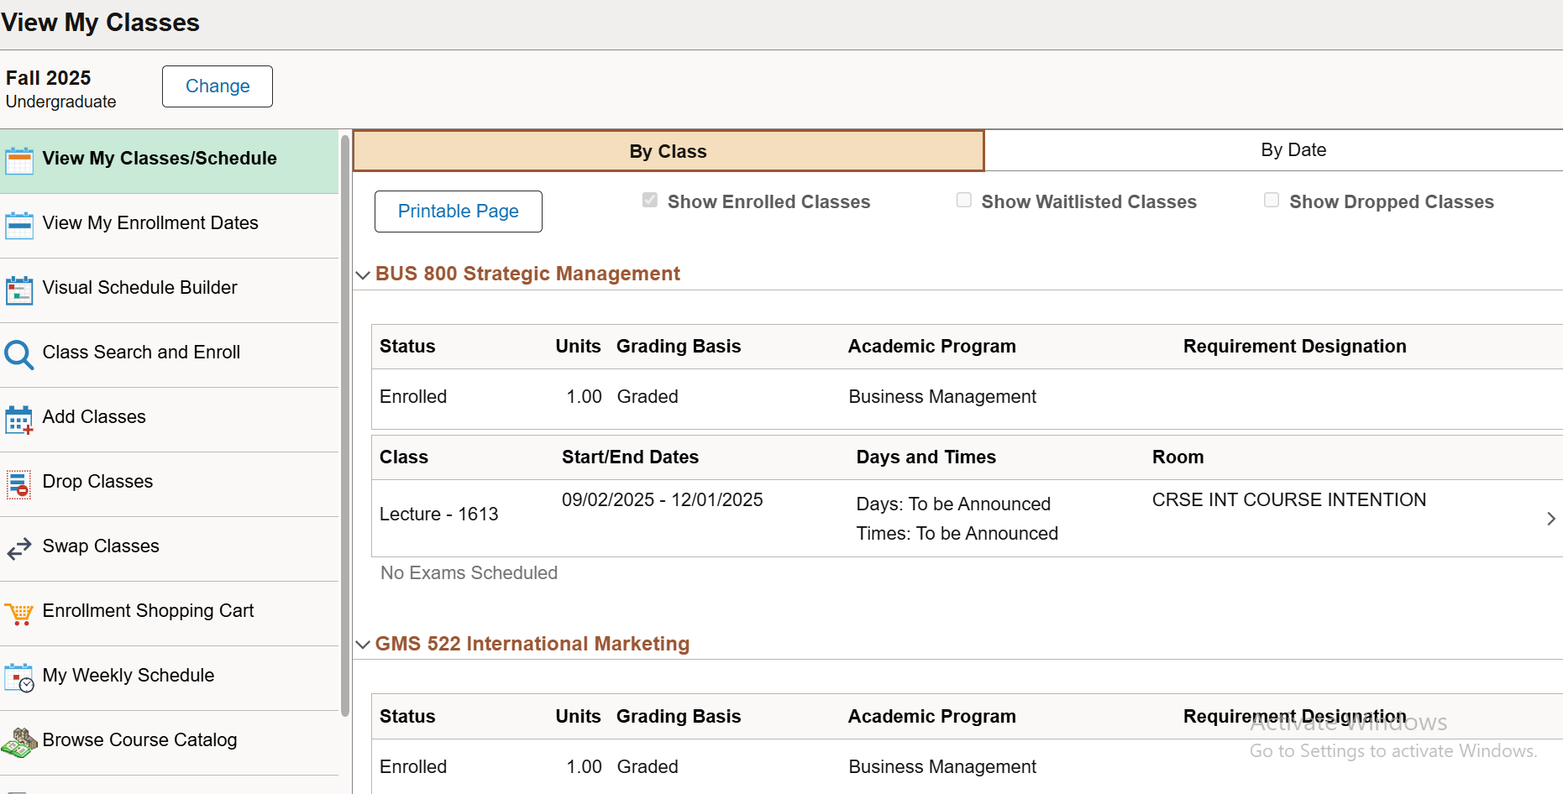This screenshot has width=1563, height=794.
Task: Click the Swap Classes arrows icon
Action: point(19,547)
